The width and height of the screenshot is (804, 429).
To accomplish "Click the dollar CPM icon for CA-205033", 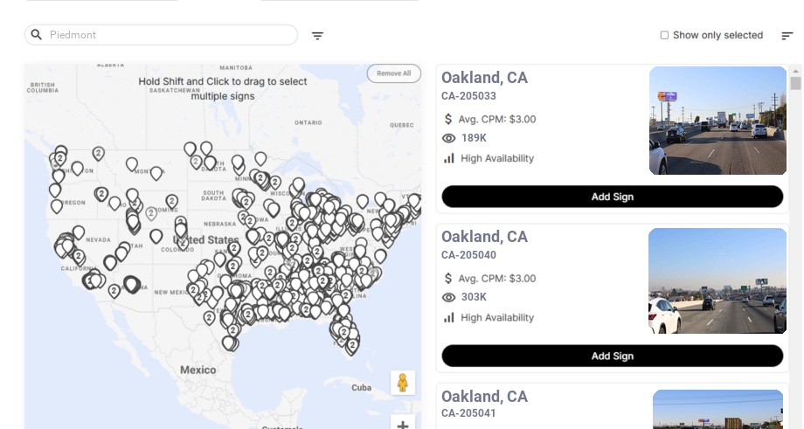I will tap(449, 119).
